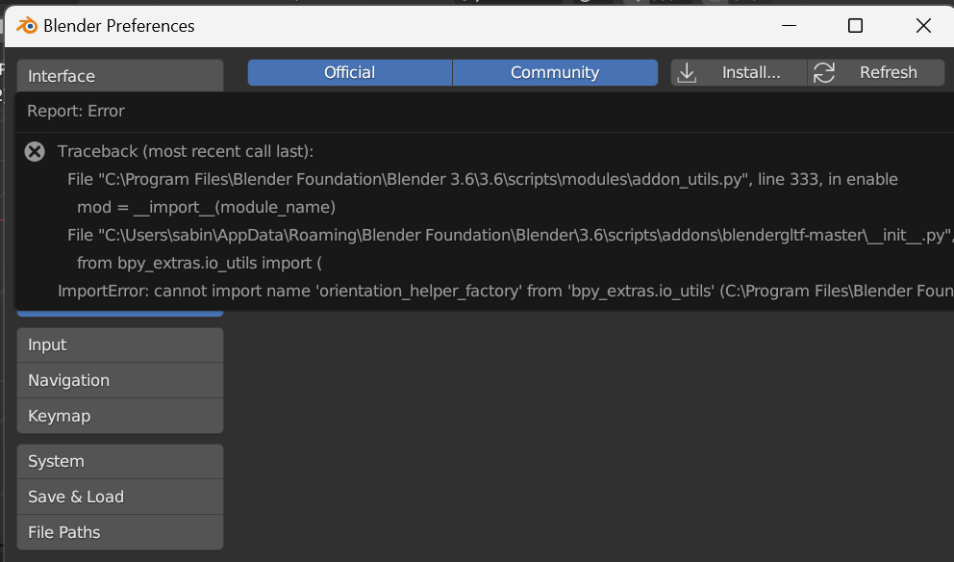Open the Interface preferences section
This screenshot has height=562, width=954.
pyautogui.click(x=119, y=75)
